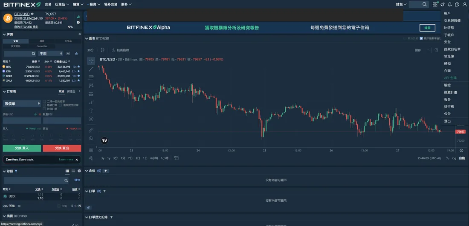The width and height of the screenshot is (469, 226).
Task: Select the chart Text tool
Action: [x=91, y=111]
